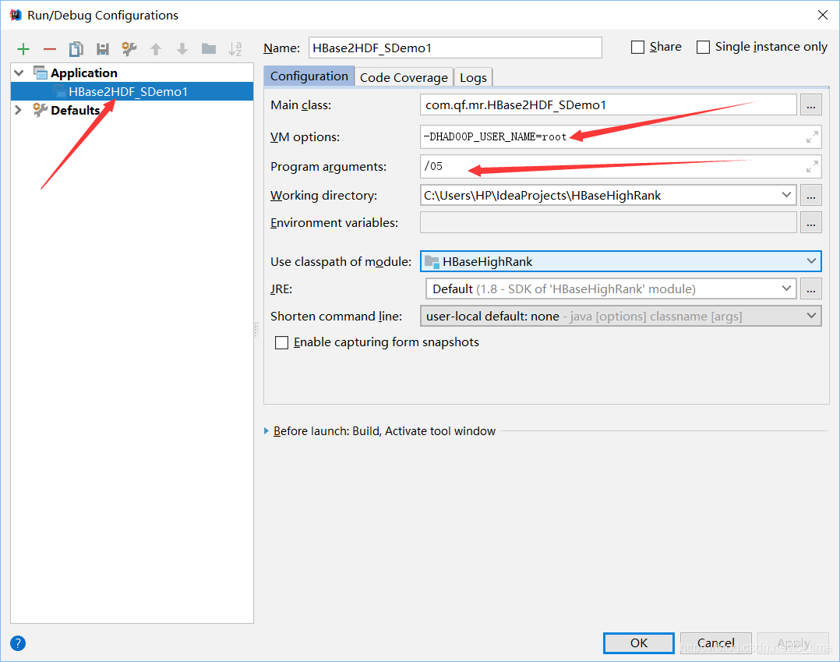Image resolution: width=840 pixels, height=662 pixels.
Task: Switch to the Logs tab
Action: [473, 77]
